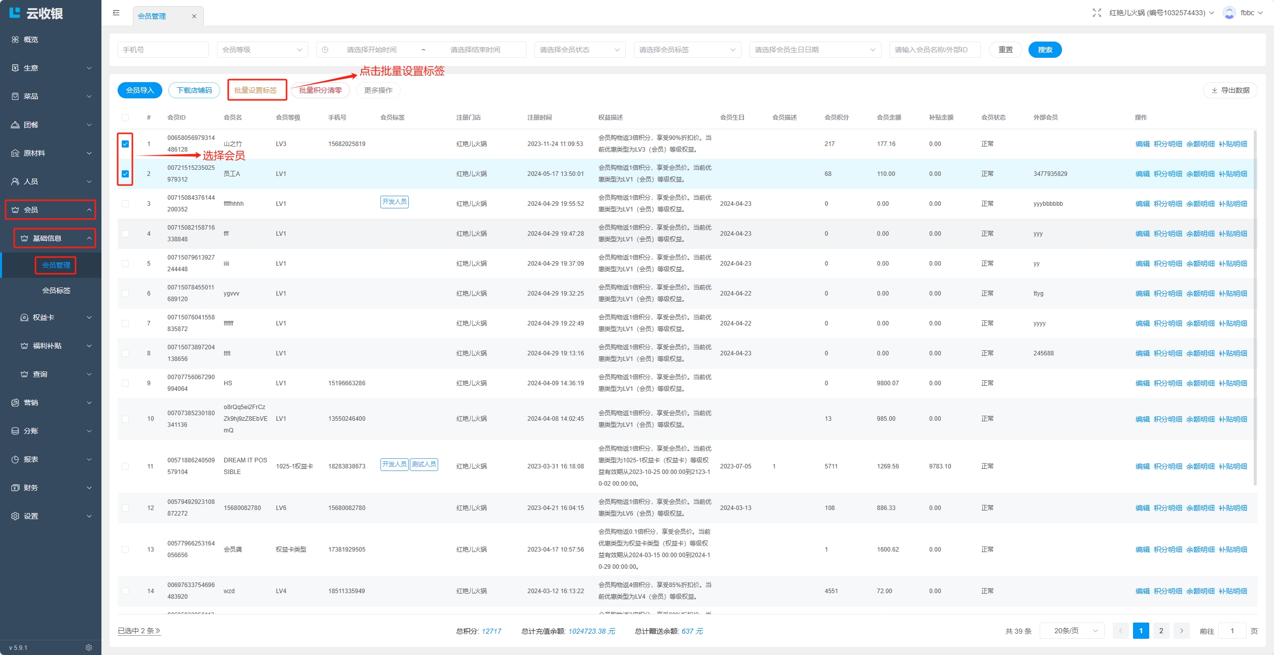
Task: Select all rows with the header checkbox
Action: click(x=125, y=118)
